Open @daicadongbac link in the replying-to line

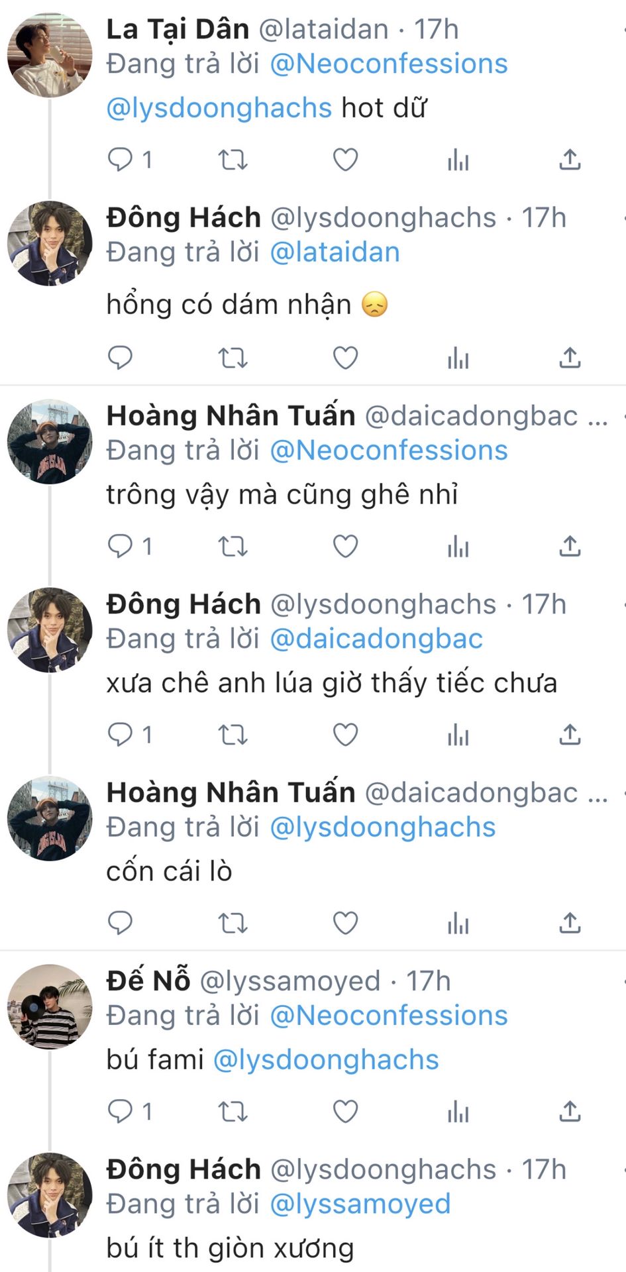pyautogui.click(x=376, y=639)
